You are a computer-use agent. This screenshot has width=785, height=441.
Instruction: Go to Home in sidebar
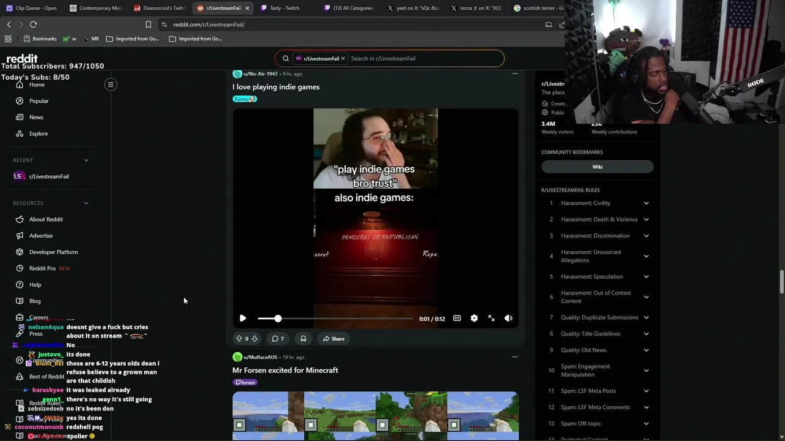pyautogui.click(x=37, y=85)
